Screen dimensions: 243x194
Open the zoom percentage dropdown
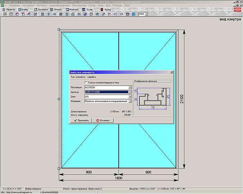coord(146,14)
